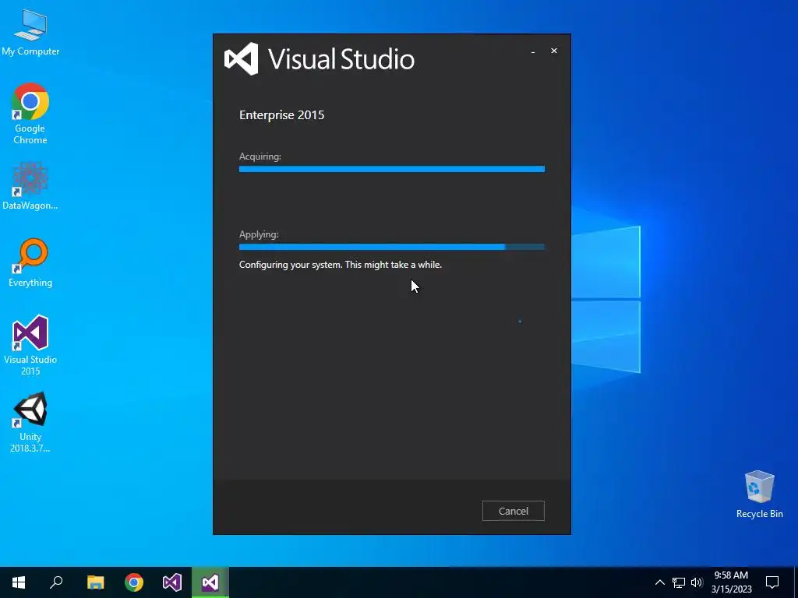Select the Everything search desktop icon
798x598 pixels.
[30, 263]
